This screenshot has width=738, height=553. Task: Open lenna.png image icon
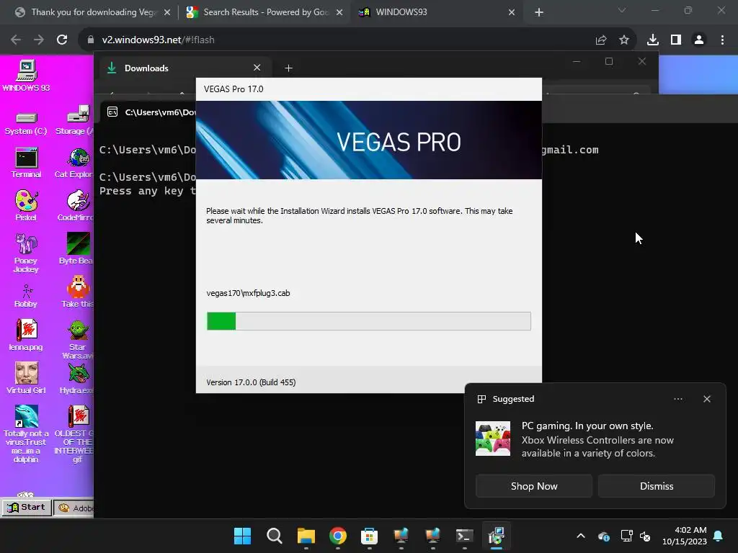pos(26,335)
